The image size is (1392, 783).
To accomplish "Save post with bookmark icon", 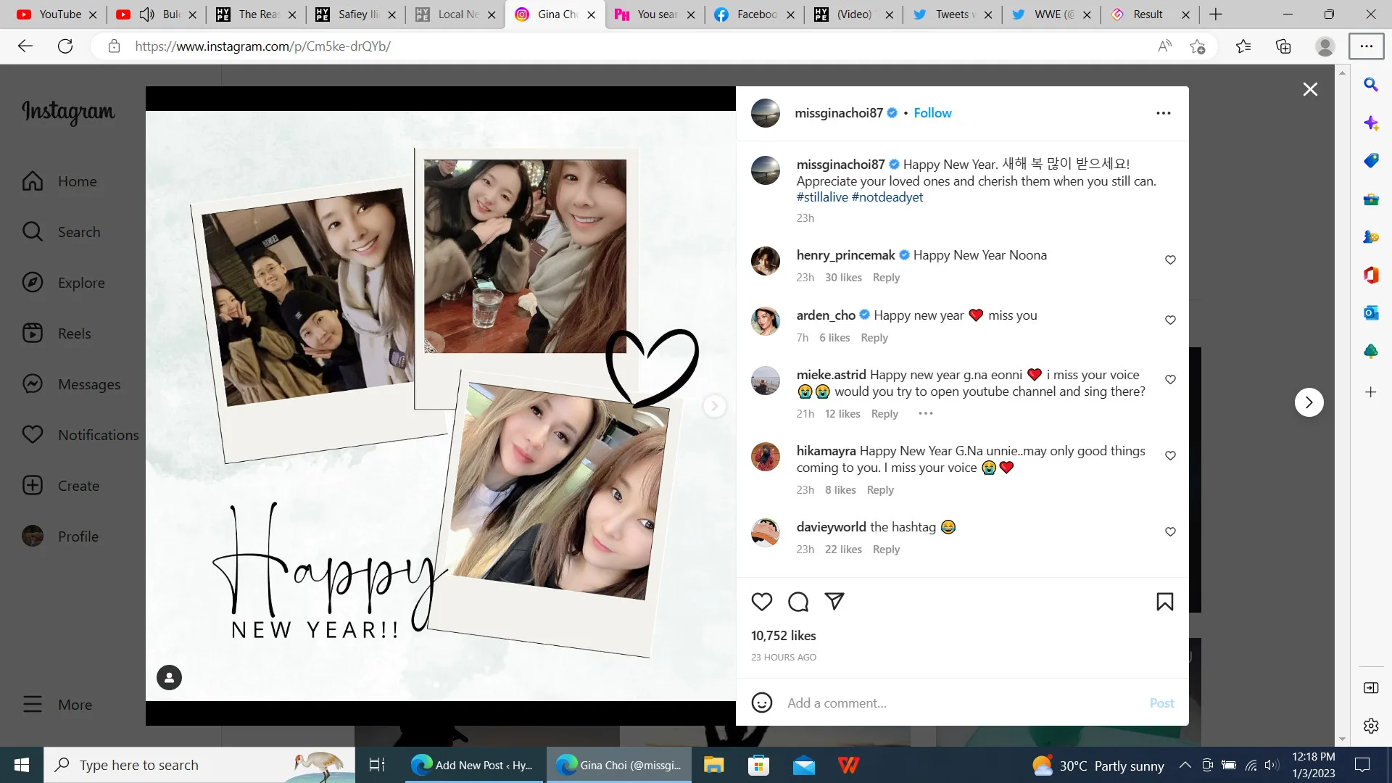I will pyautogui.click(x=1164, y=601).
